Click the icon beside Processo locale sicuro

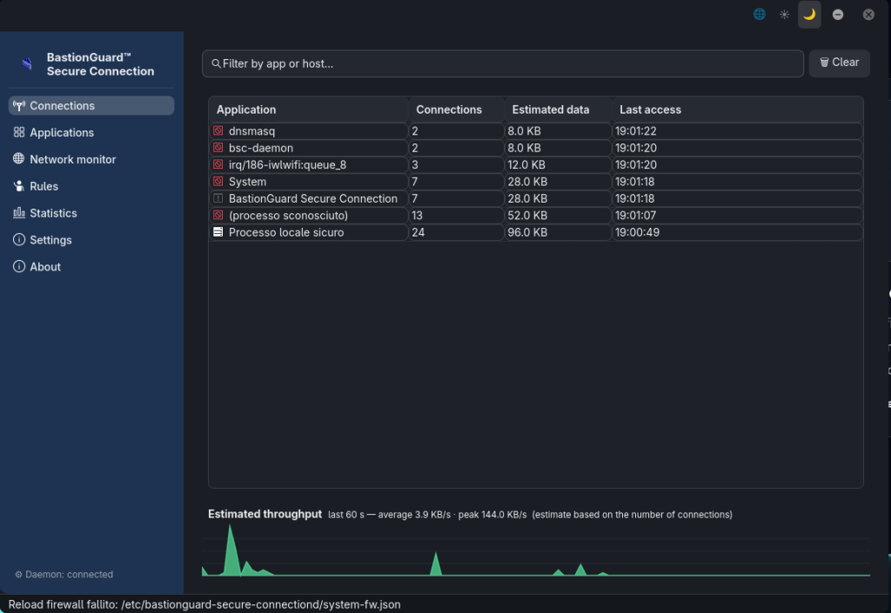pyautogui.click(x=218, y=231)
